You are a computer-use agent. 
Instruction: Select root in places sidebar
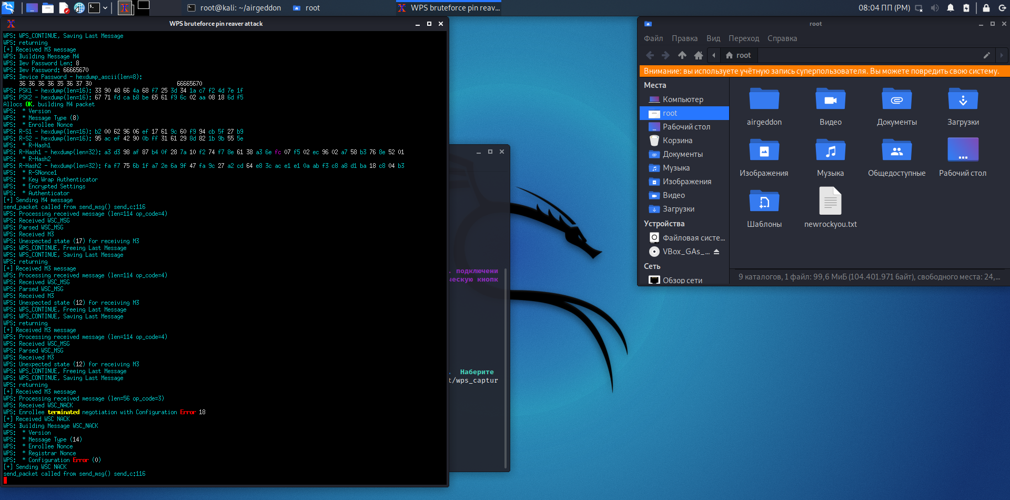coord(684,113)
